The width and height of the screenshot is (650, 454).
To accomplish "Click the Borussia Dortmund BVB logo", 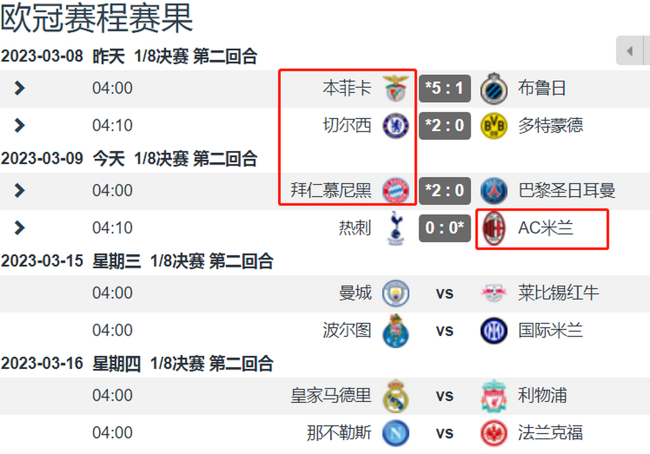I will tap(494, 126).
